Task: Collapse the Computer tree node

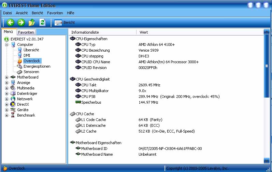Action: coord(6,45)
